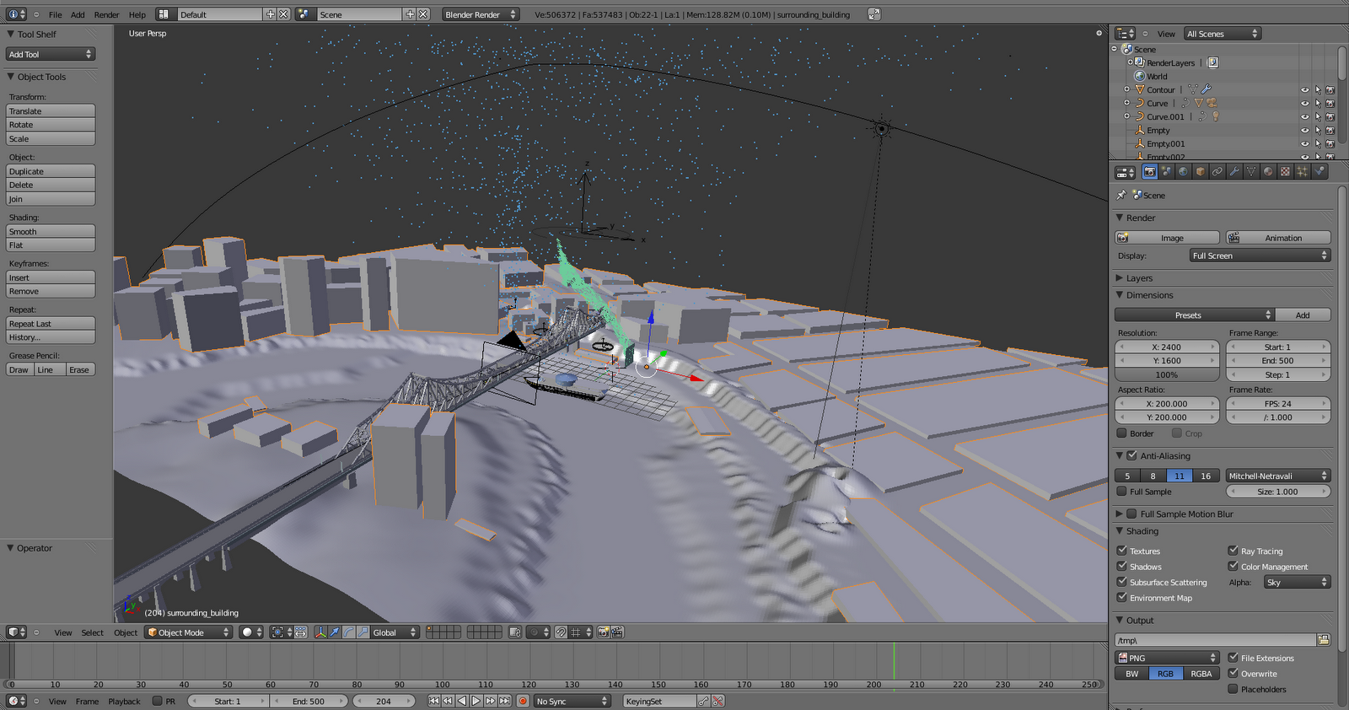
Task: Select the rotate manipulator arc icon
Action: [348, 632]
